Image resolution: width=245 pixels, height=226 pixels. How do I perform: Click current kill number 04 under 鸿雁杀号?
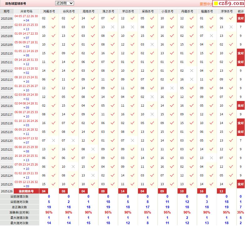(44, 191)
